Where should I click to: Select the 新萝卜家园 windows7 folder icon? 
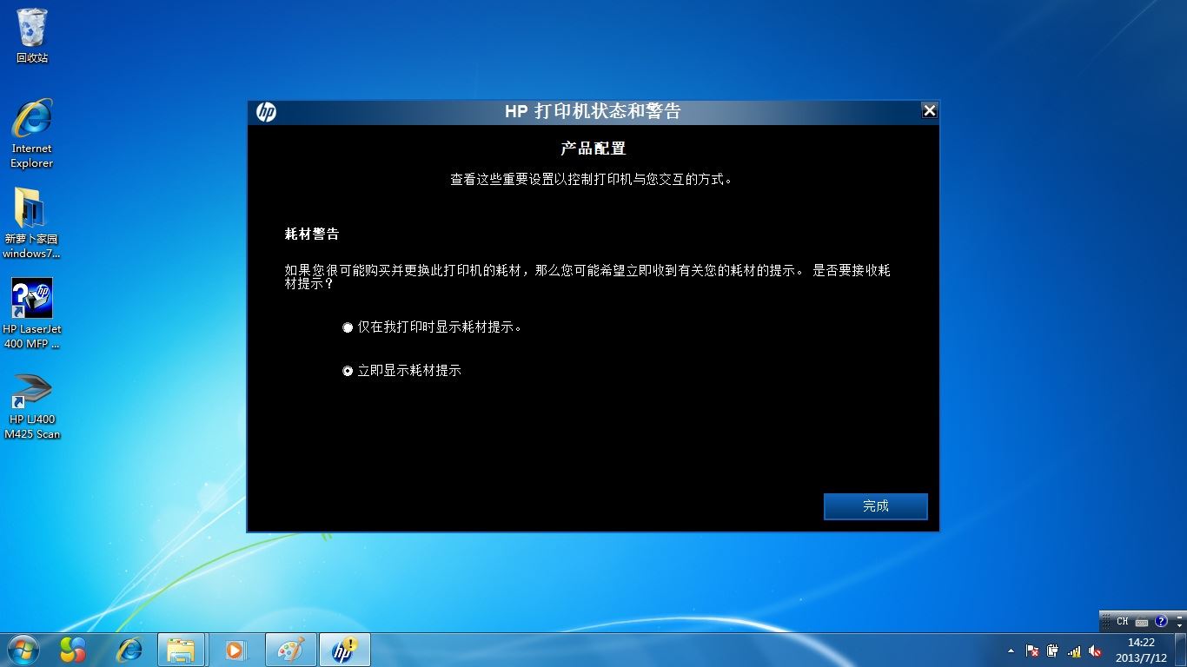coord(32,223)
